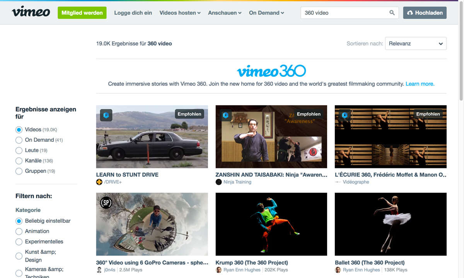Open the L'ÉCURIE 360 dancers thumbnail
This screenshot has width=464, height=278.
[391, 137]
